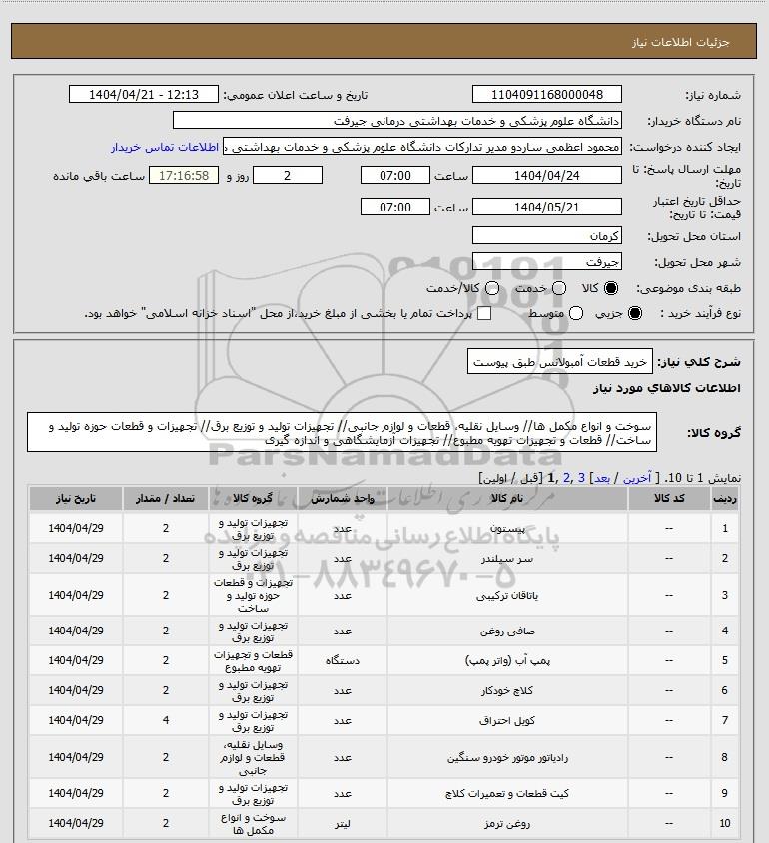Click the quantity 4 in کویل احتراق row
Screen dimensions: 769x843
coord(165,720)
